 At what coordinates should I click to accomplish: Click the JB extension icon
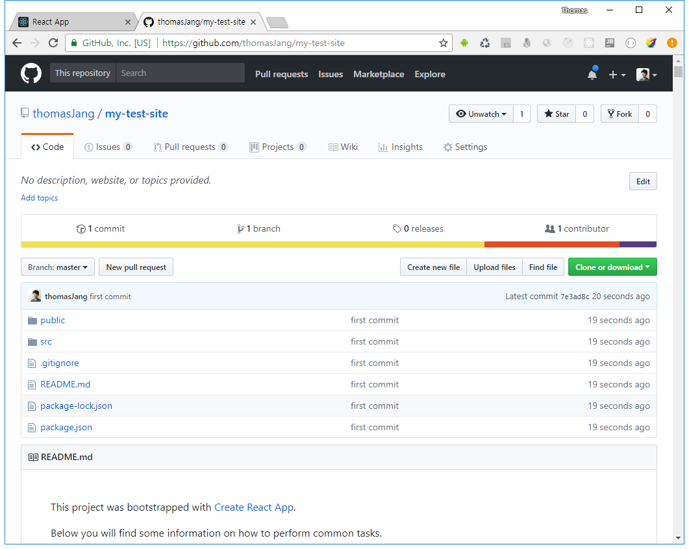(610, 43)
